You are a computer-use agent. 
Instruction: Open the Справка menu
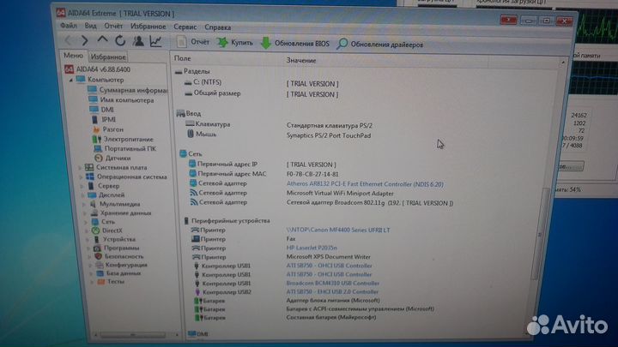pyautogui.click(x=217, y=27)
